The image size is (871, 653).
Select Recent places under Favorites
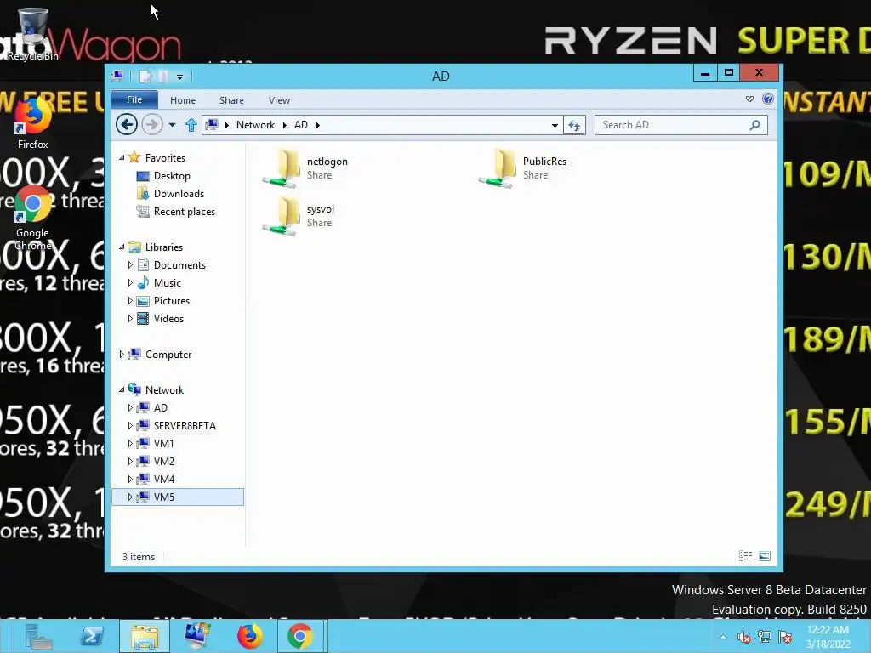(x=184, y=212)
